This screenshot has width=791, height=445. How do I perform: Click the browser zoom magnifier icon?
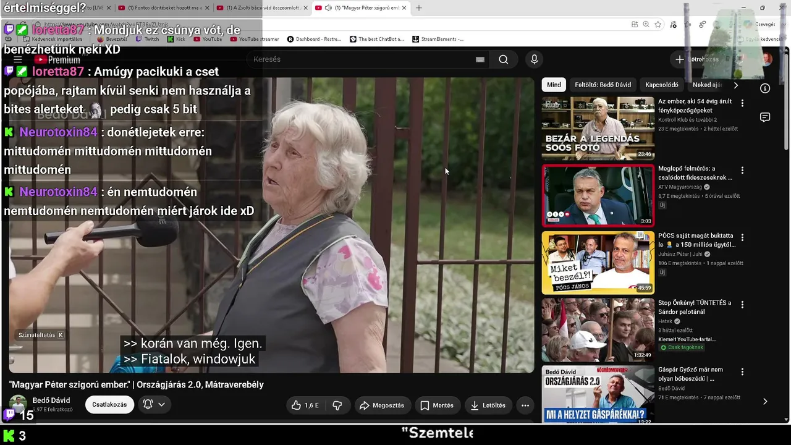tap(646, 24)
